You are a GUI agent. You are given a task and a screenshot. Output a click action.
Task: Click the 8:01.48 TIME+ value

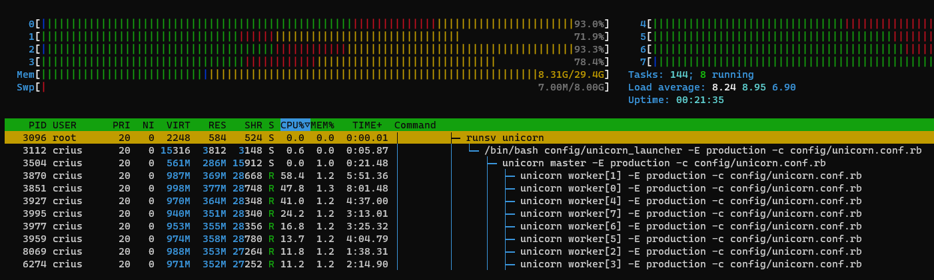coord(367,188)
